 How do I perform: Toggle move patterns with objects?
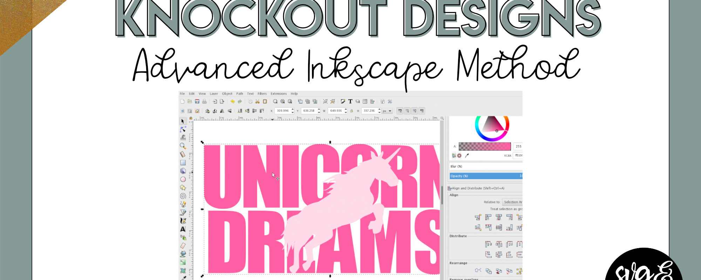pyautogui.click(x=422, y=111)
